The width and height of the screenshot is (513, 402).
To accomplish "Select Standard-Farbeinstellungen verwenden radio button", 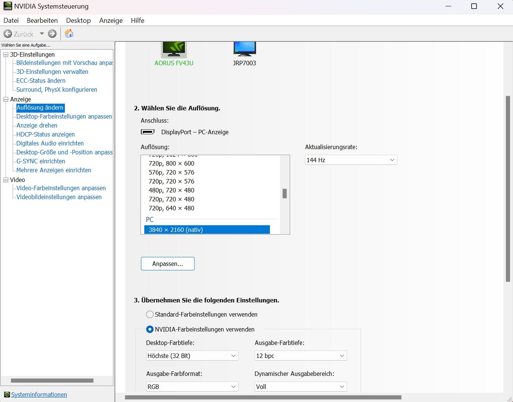I will point(150,314).
